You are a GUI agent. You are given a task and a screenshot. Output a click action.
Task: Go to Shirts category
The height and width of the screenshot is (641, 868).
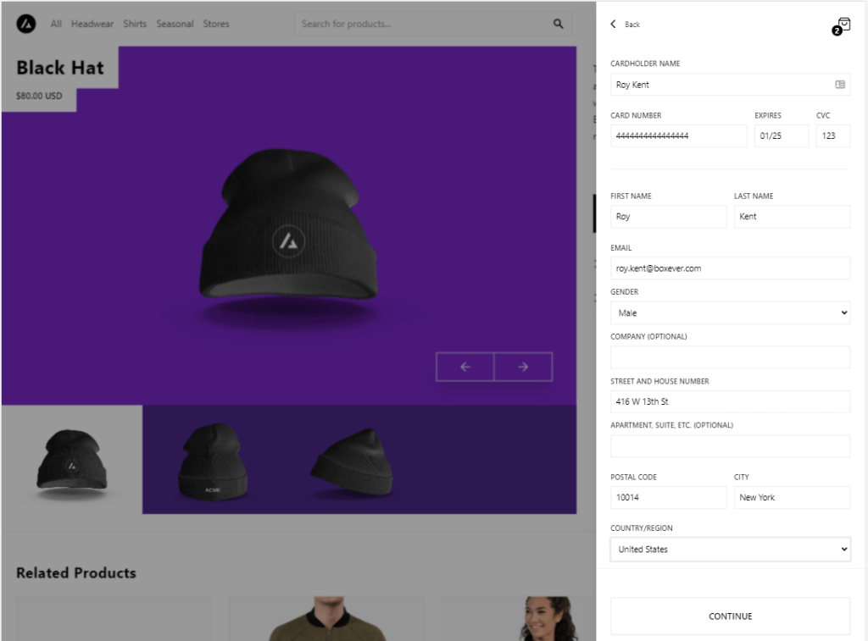coord(135,24)
